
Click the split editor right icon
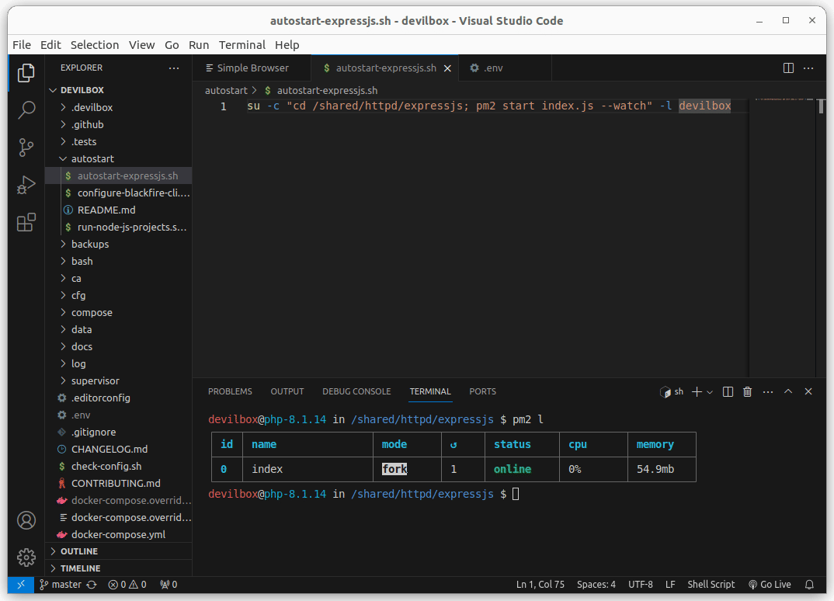coord(788,68)
